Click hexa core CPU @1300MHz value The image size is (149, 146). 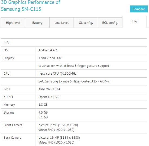point(57,74)
